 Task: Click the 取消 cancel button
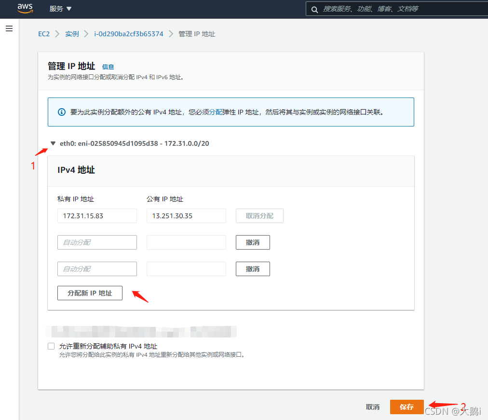pos(373,407)
